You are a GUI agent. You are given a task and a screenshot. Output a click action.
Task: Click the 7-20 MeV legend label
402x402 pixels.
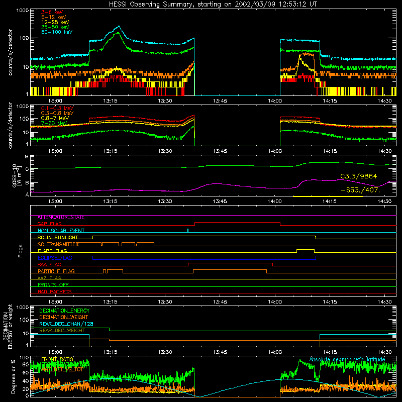54,123
